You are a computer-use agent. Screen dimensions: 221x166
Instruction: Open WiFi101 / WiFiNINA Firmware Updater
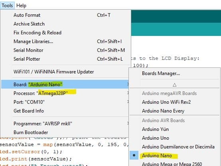[x=65, y=72]
